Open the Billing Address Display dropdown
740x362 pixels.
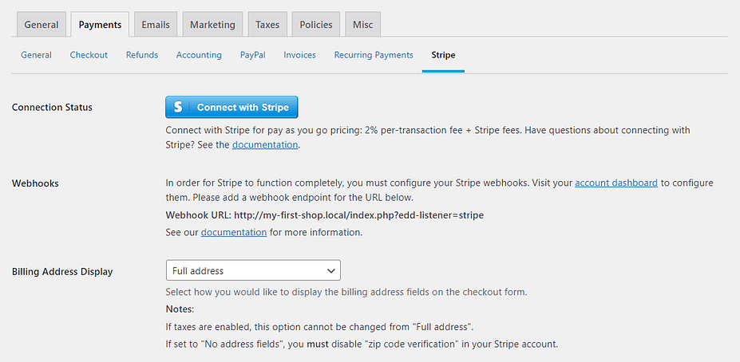coord(253,270)
